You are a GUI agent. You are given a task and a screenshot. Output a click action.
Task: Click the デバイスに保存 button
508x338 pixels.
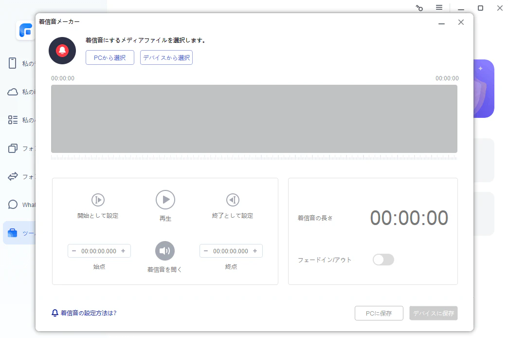(434, 313)
